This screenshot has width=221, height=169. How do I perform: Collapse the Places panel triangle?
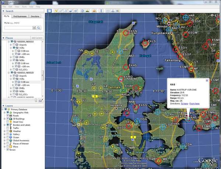3,38
